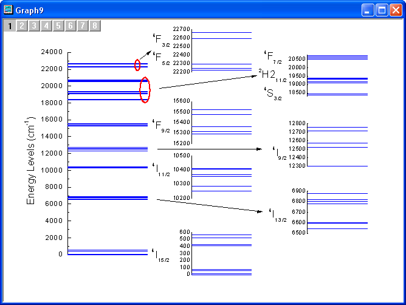Click the 4I15/2 level label
Screen dimensions: 406x305
[x=160, y=255]
